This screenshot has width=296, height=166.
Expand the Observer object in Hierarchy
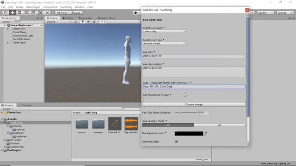click(x=8, y=29)
